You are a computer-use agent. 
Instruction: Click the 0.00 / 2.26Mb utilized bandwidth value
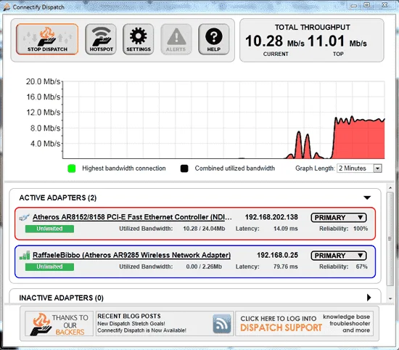(x=204, y=266)
